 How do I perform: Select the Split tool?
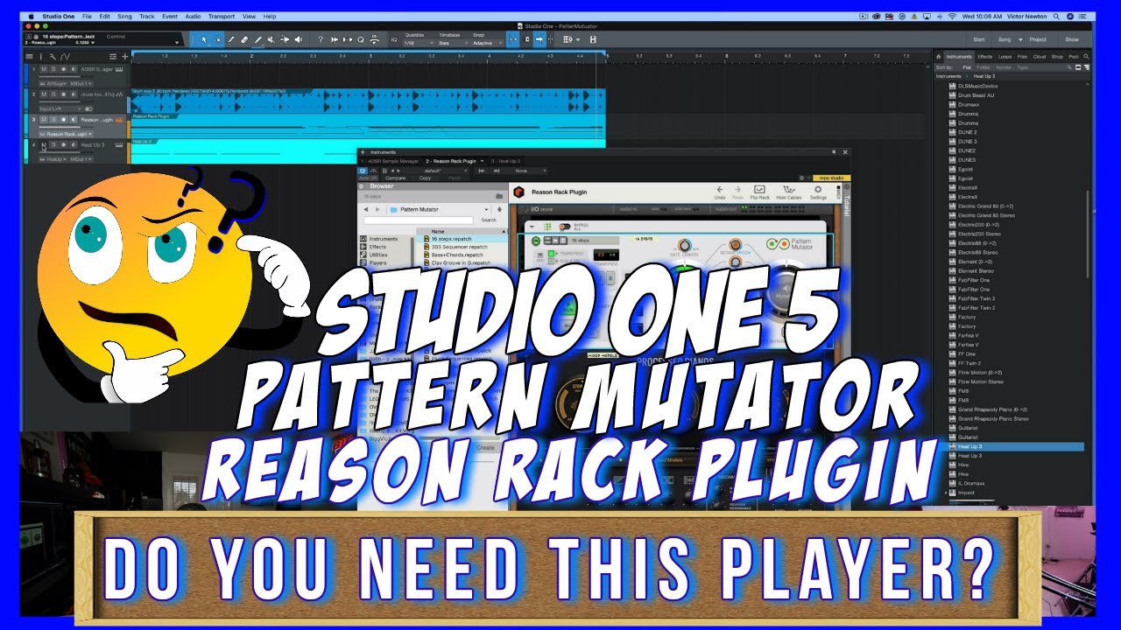[x=231, y=39]
